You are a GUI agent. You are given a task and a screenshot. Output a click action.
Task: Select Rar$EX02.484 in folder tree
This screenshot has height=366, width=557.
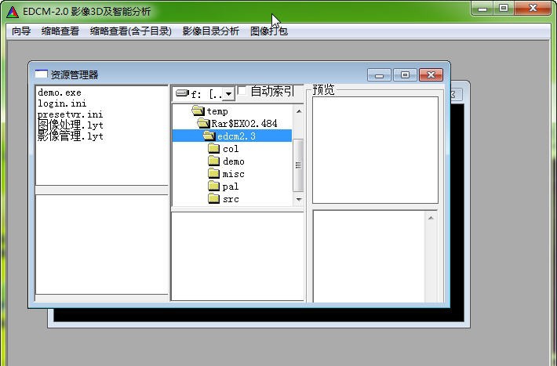pos(244,124)
